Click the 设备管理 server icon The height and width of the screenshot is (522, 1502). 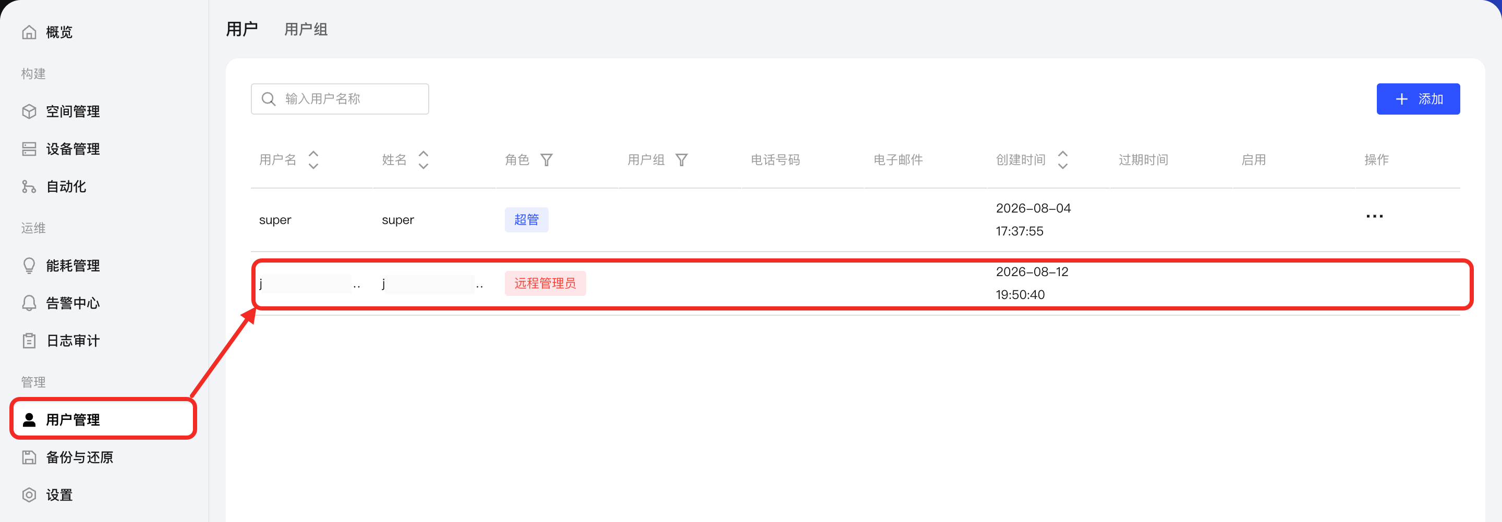tap(29, 149)
